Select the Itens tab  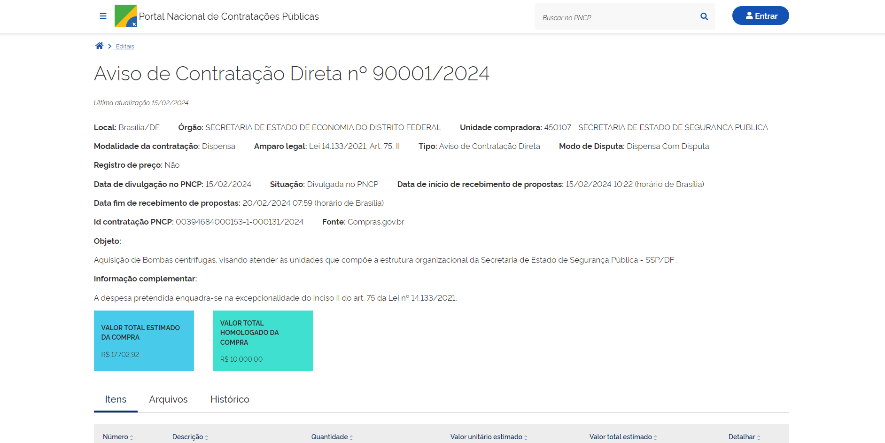(116, 399)
